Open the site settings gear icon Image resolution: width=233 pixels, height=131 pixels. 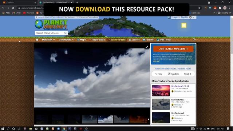(190, 17)
